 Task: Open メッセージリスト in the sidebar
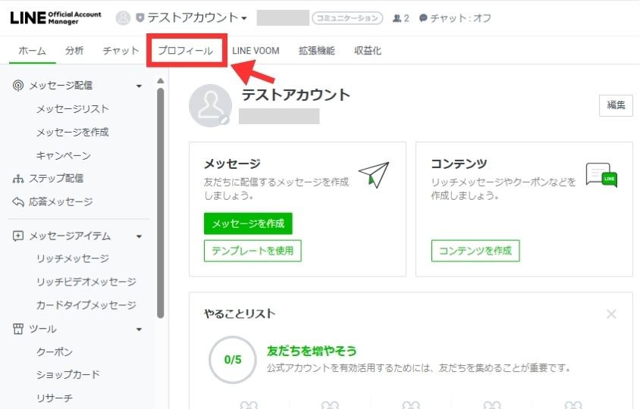click(73, 108)
